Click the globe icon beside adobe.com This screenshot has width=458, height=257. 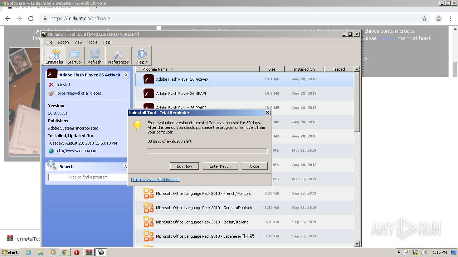51,151
